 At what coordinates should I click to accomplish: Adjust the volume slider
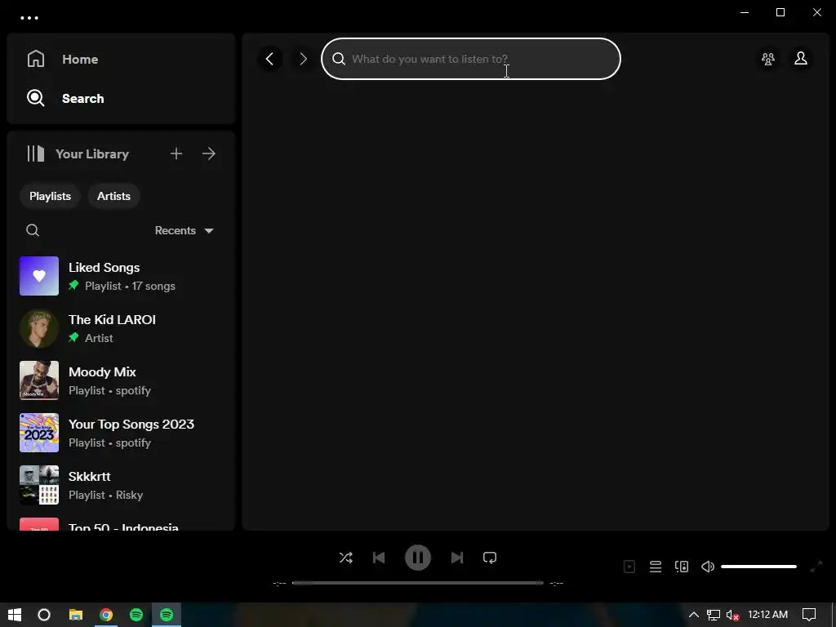758,567
